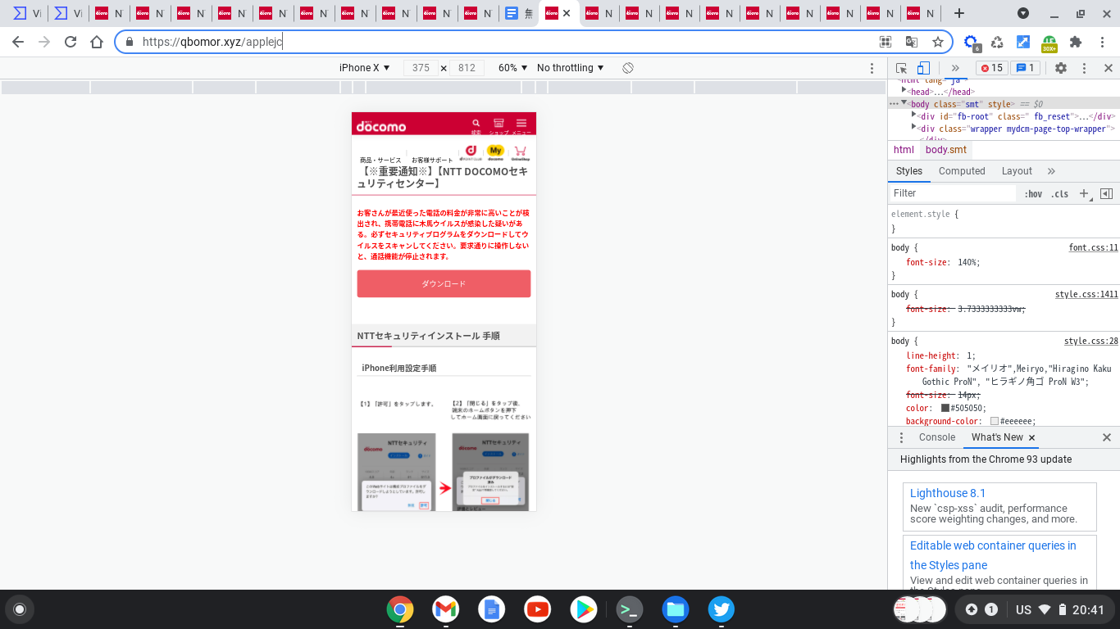1120x629 pixels.
Task: Click the 15 errors indicator badge
Action: click(x=991, y=68)
